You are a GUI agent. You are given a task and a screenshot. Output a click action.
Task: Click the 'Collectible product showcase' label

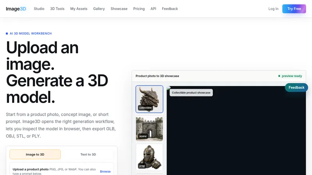click(191, 93)
